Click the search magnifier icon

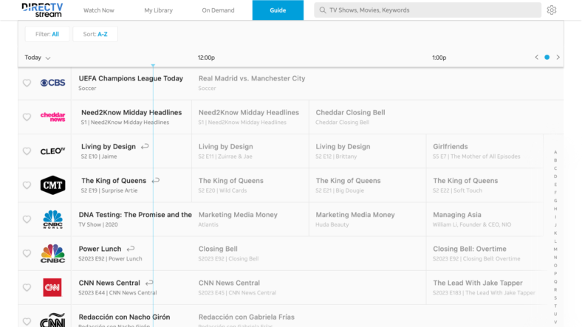323,10
